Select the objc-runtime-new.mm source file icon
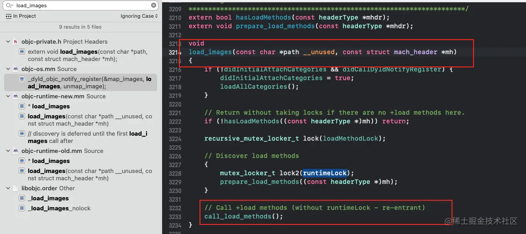526x234 pixels. tap(16, 96)
